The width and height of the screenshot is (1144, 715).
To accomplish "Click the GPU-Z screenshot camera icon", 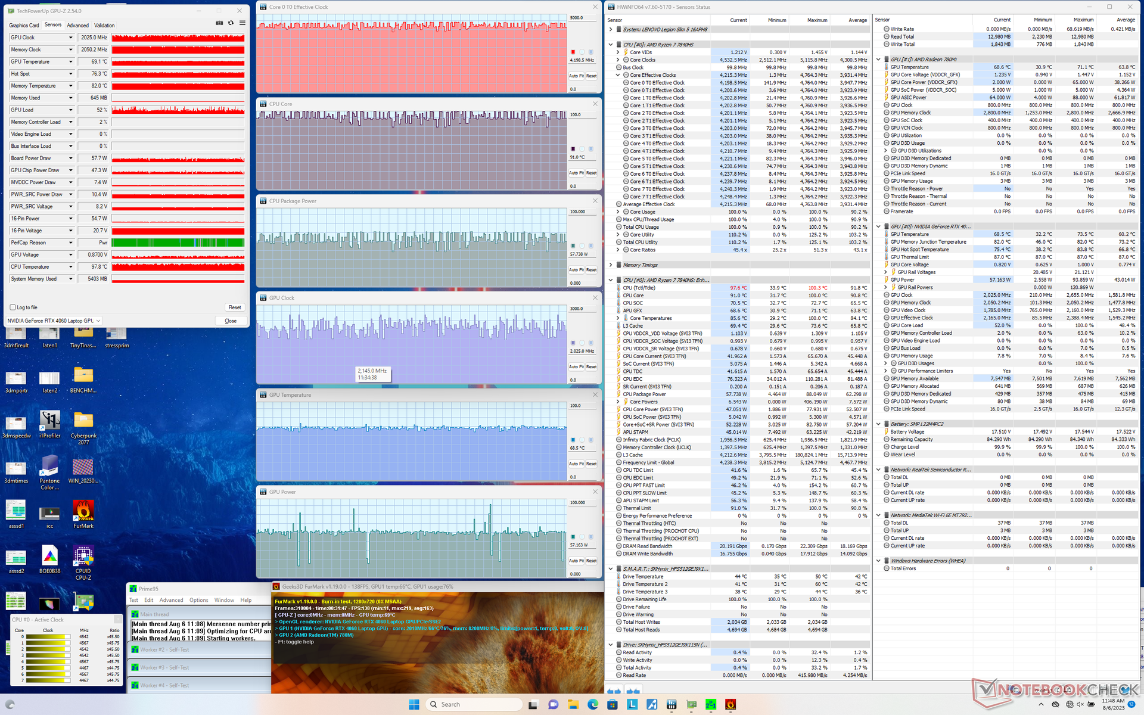I will tap(219, 23).
